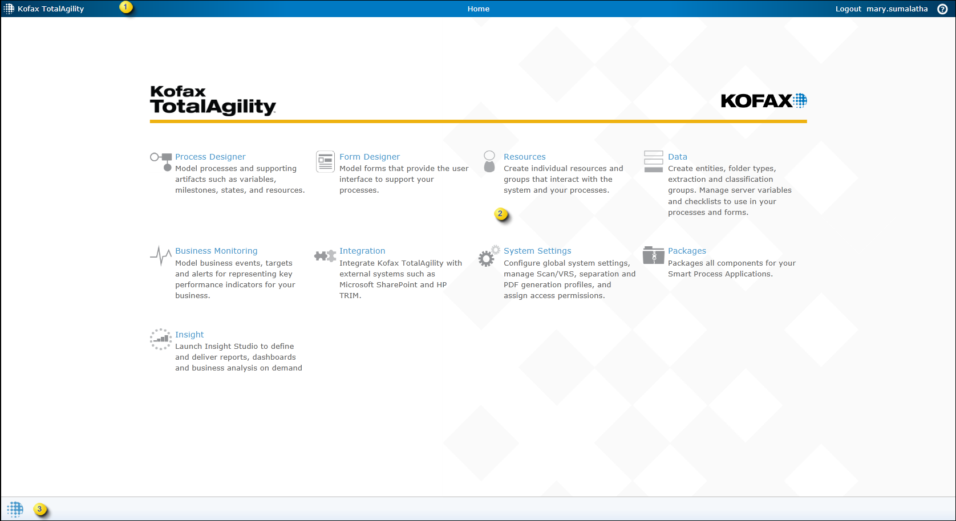Launch the Insight link

tap(189, 335)
